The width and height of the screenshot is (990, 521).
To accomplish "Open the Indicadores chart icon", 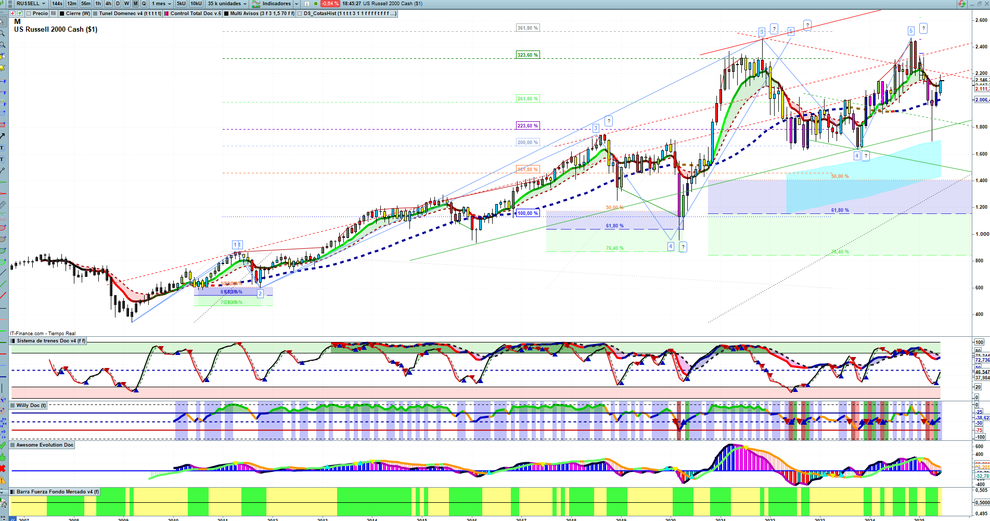I will tap(256, 4).
